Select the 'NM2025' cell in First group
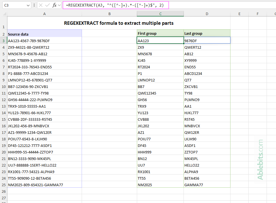The image size is (276, 203). 160,185
